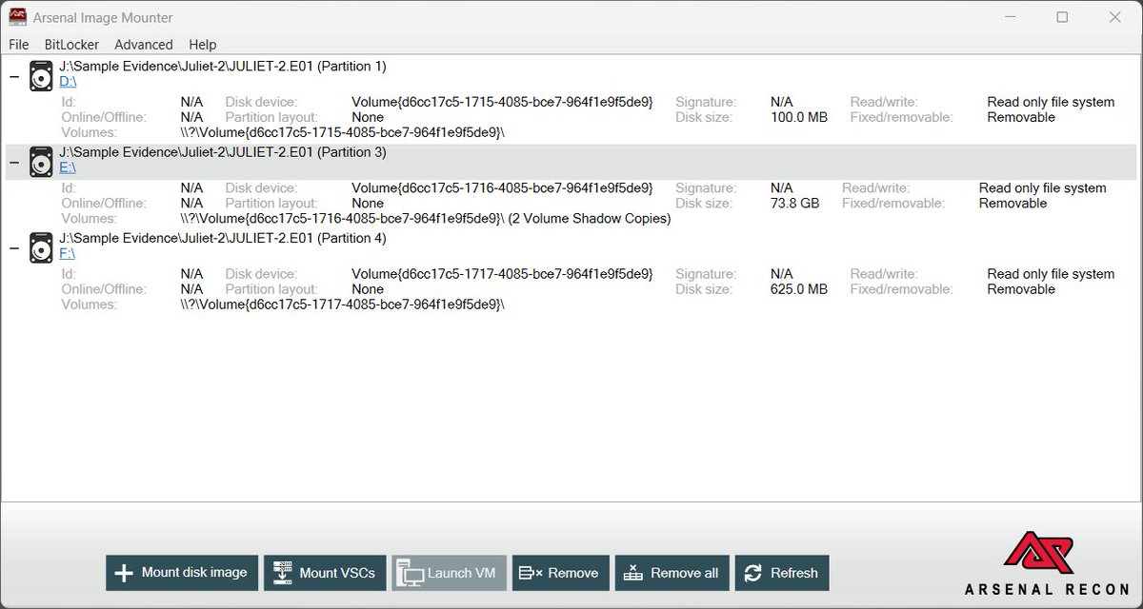The height and width of the screenshot is (609, 1143).
Task: Open the Advanced menu
Action: [x=144, y=44]
